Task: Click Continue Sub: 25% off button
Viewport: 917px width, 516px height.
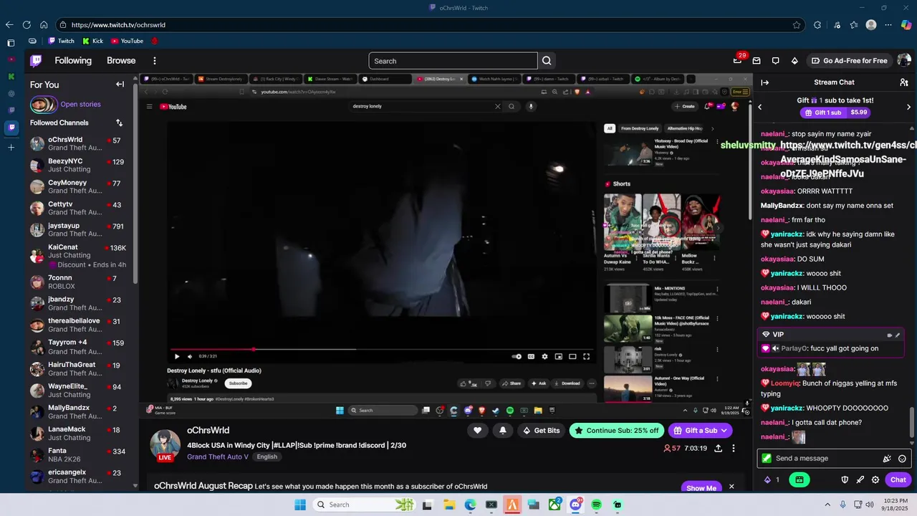Action: pyautogui.click(x=616, y=430)
